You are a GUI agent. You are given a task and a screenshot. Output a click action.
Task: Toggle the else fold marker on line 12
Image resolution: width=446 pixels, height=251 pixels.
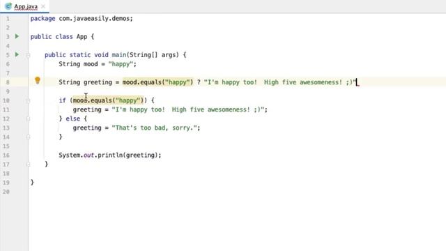click(28, 119)
